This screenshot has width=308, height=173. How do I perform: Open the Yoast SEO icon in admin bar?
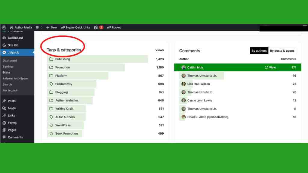(96, 27)
